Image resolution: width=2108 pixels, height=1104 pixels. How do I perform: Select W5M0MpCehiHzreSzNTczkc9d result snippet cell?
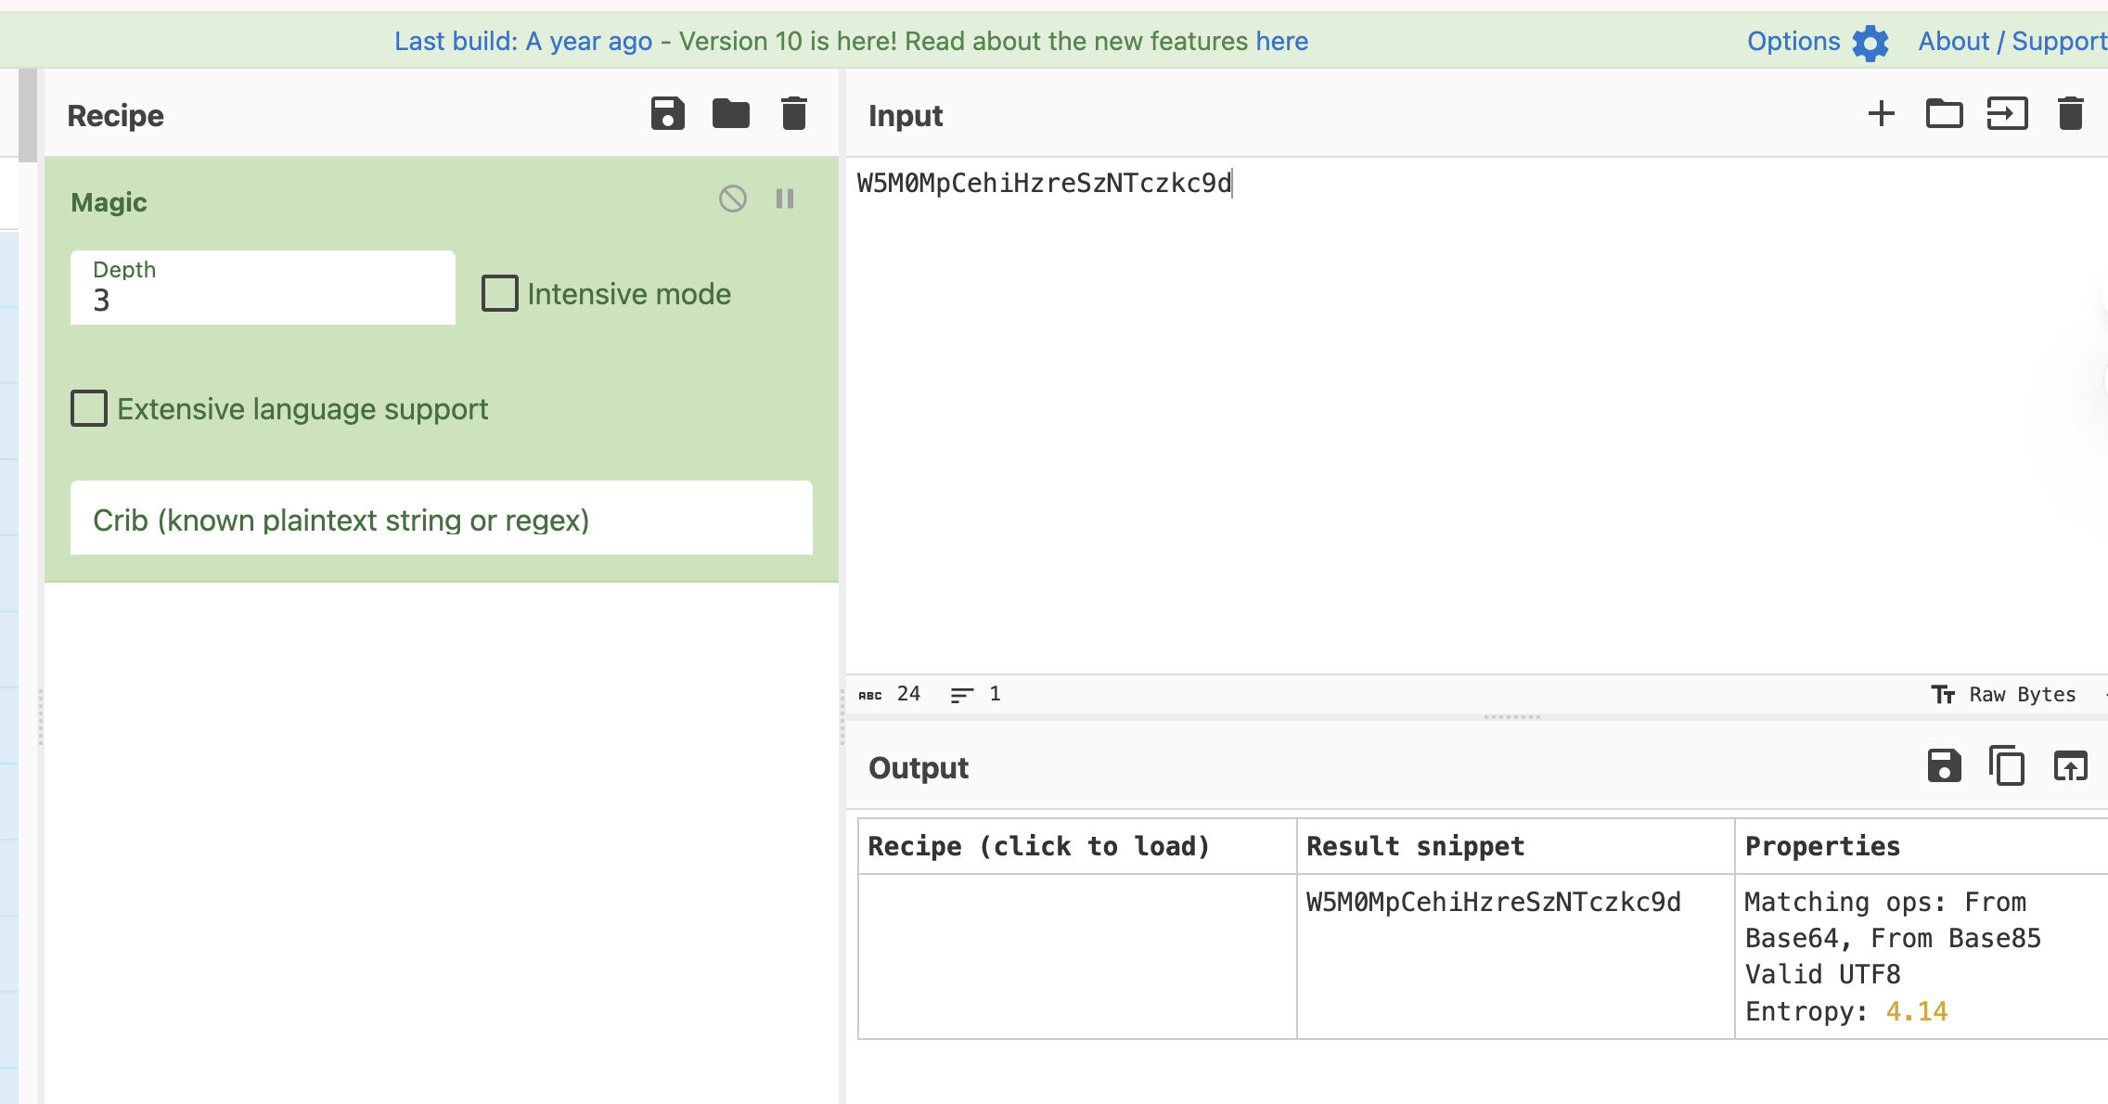pos(1515,956)
